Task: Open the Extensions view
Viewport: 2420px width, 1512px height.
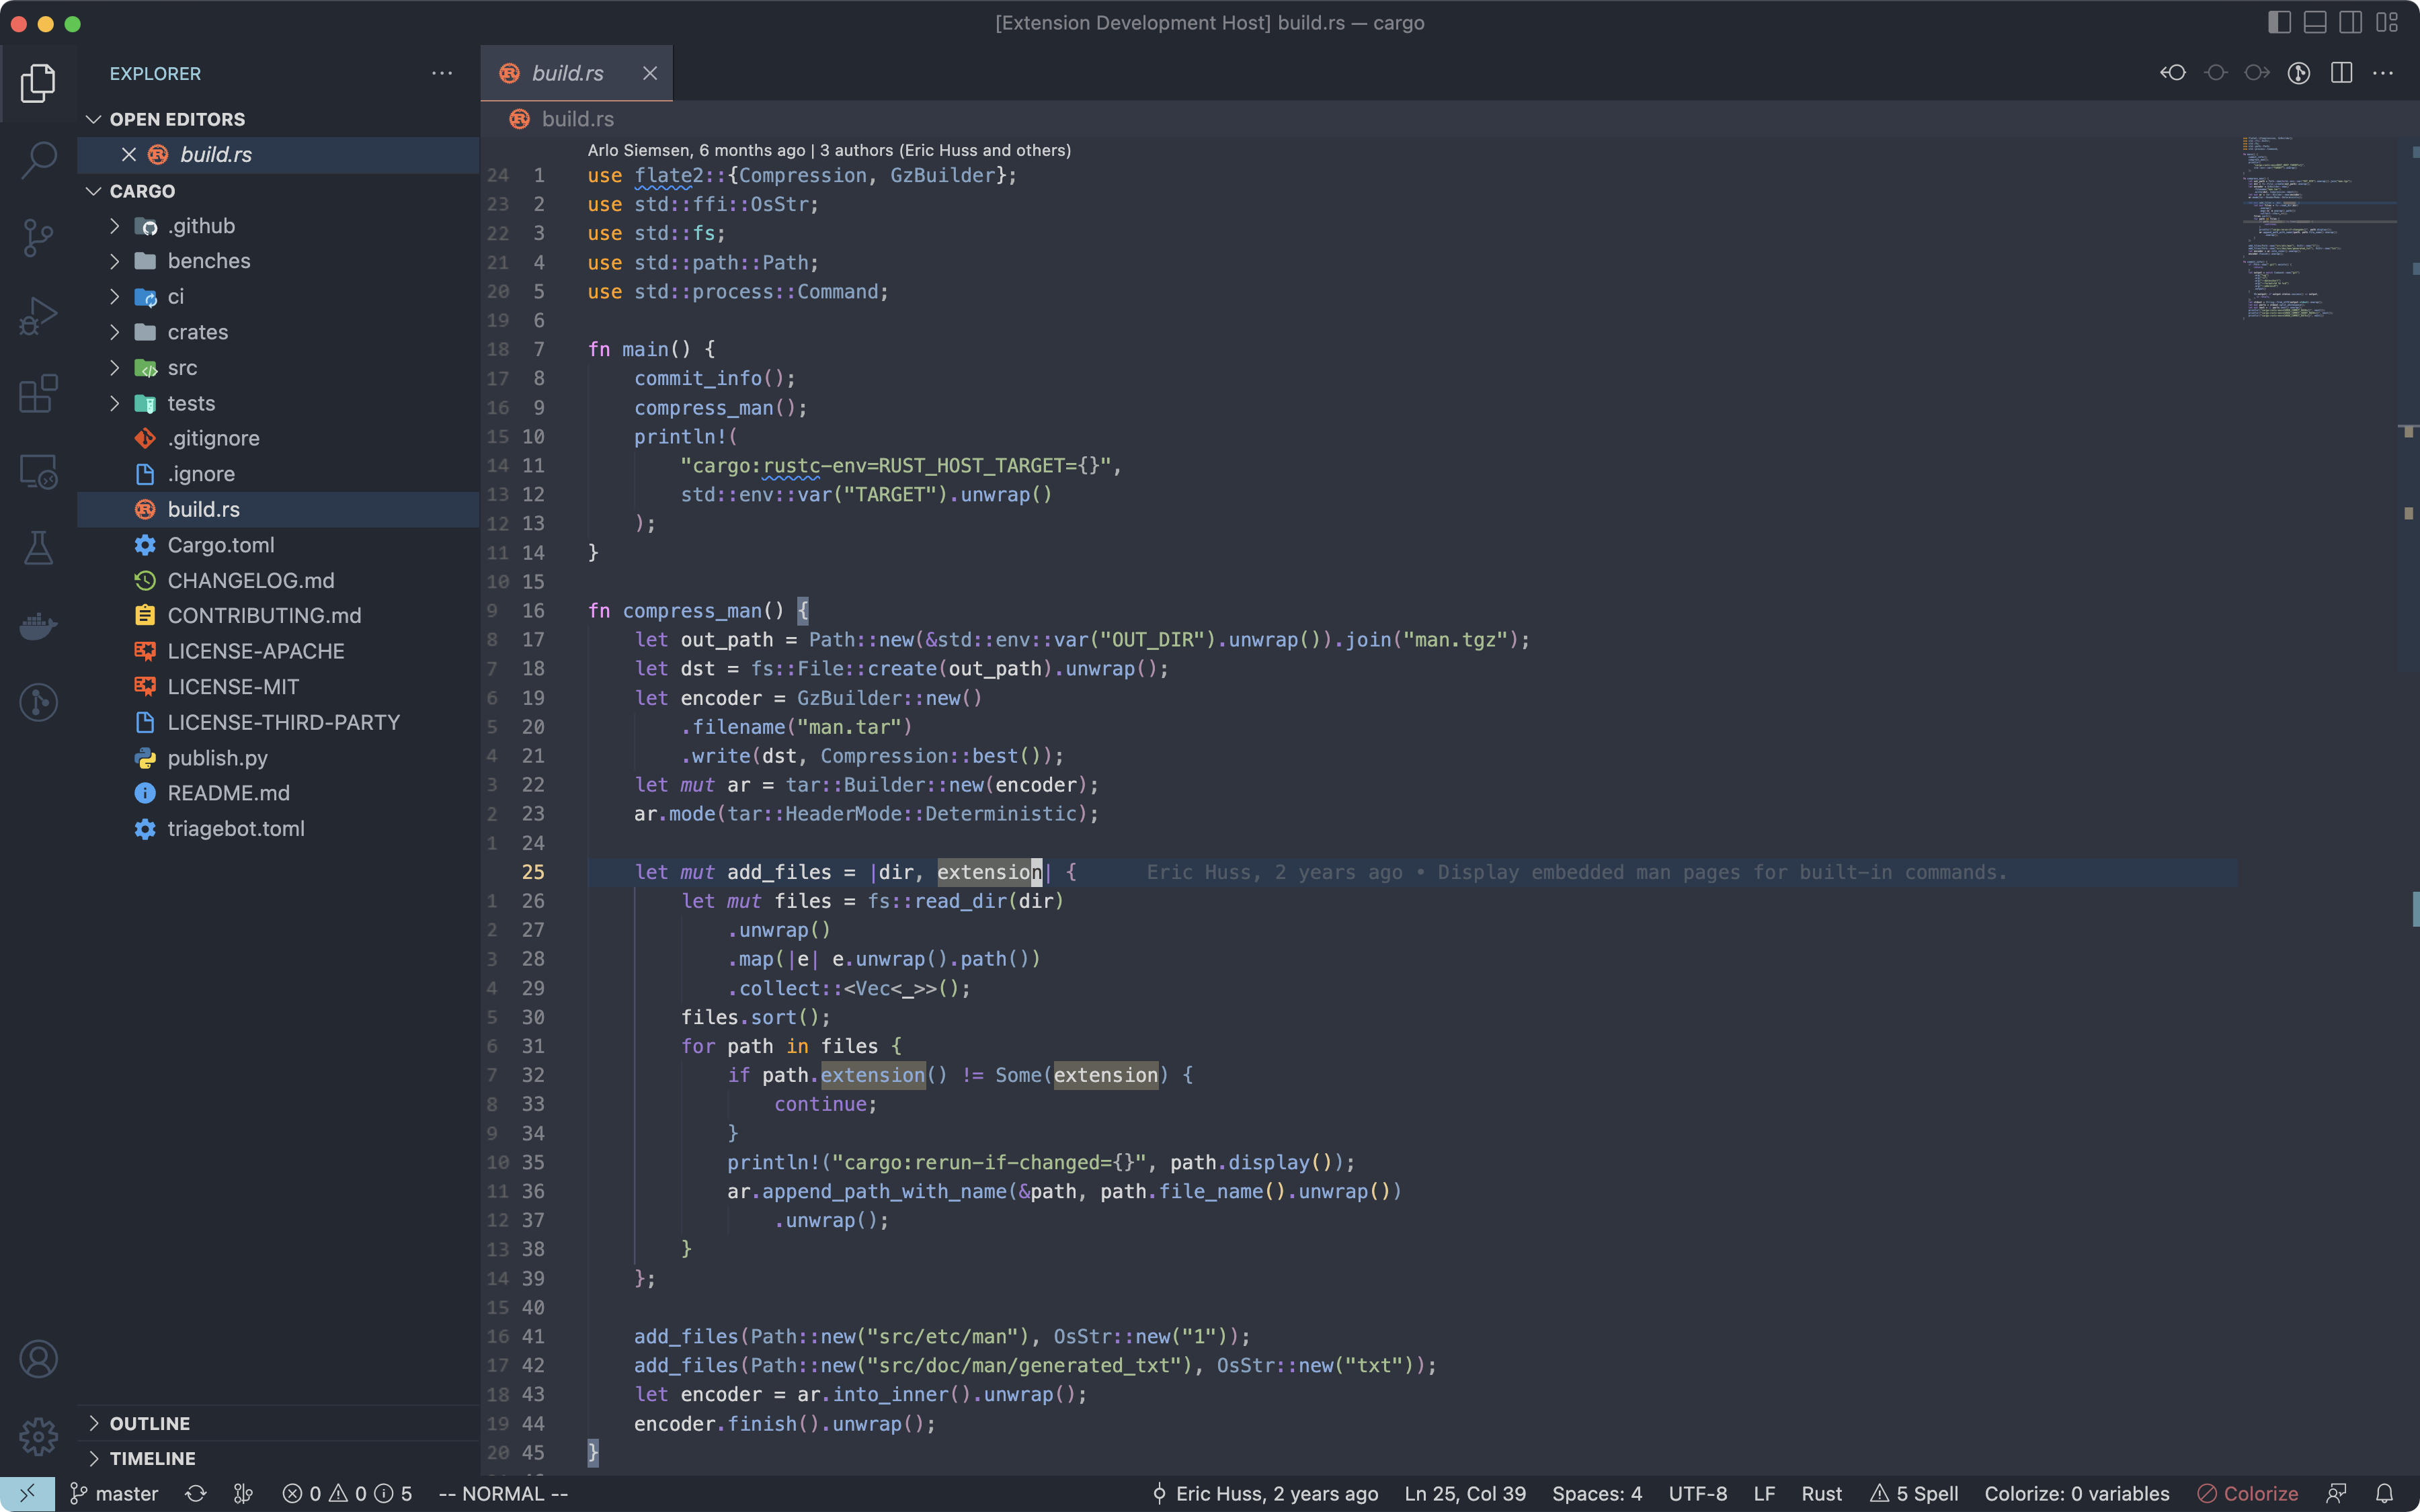Action: tap(38, 394)
